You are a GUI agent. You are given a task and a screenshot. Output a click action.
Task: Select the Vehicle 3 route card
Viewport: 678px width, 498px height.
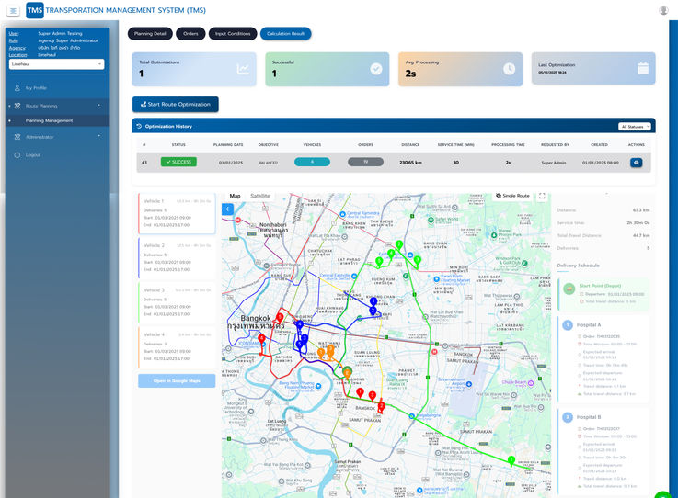(177, 302)
